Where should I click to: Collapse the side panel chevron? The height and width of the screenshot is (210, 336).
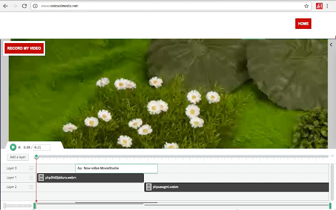(x=331, y=45)
